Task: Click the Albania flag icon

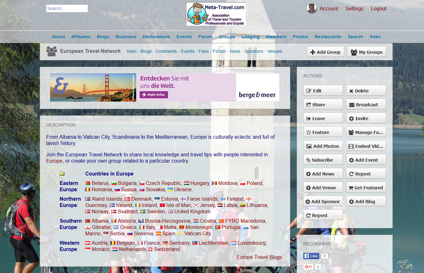Action: pyautogui.click(x=88, y=221)
